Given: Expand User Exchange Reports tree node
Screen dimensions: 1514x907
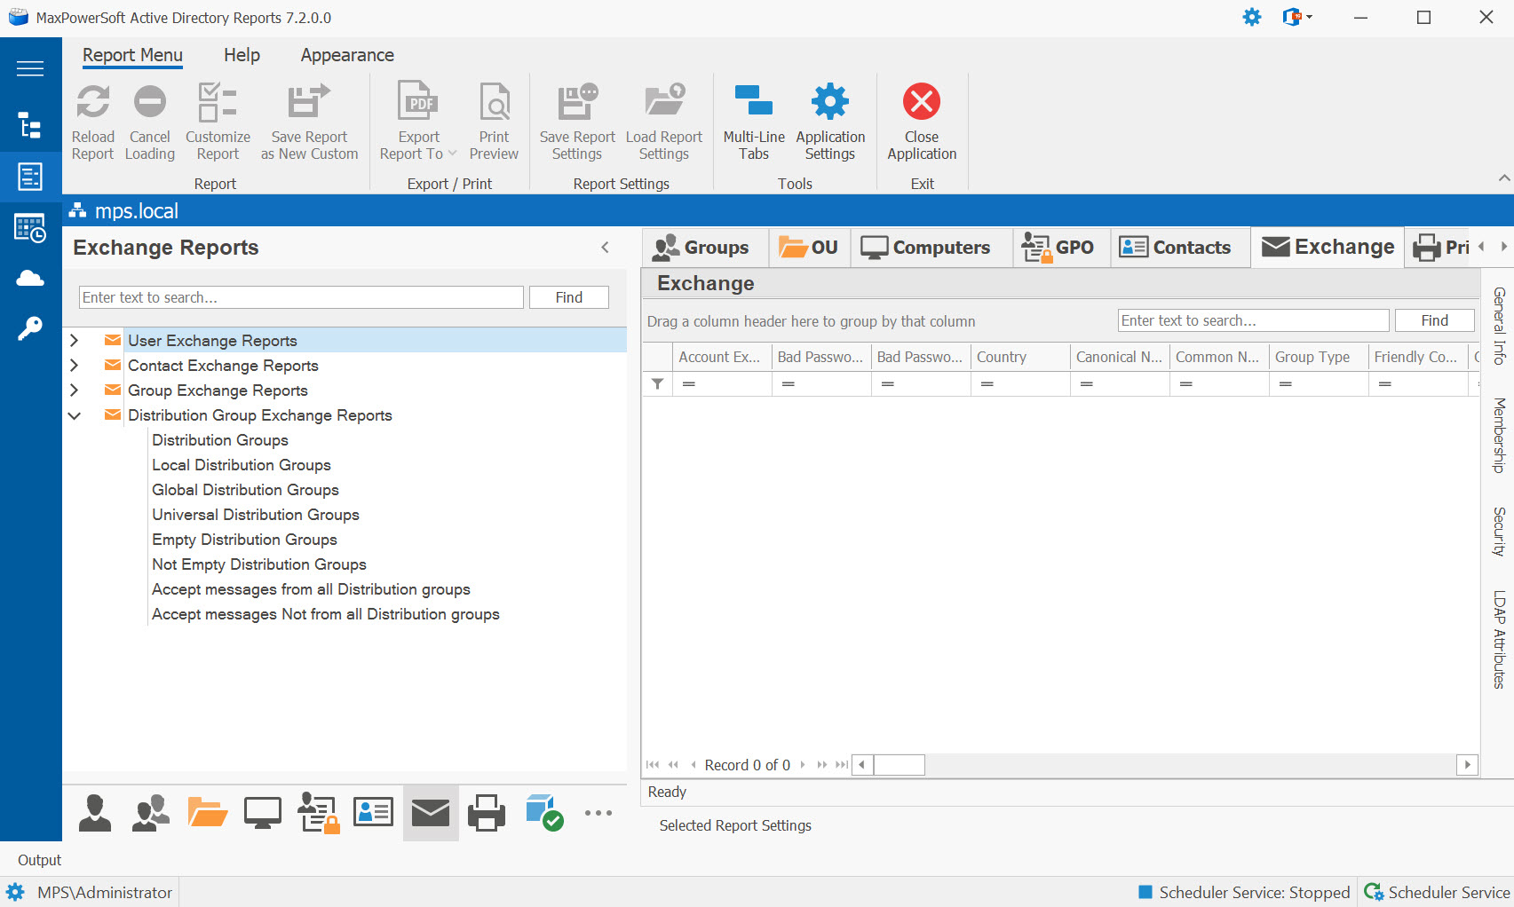Looking at the screenshot, I should (x=75, y=341).
